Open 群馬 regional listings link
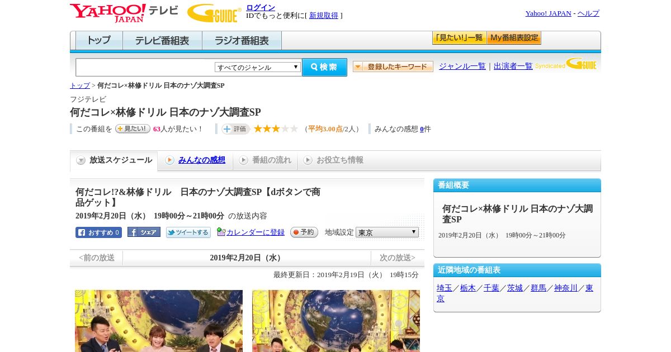 (538, 288)
